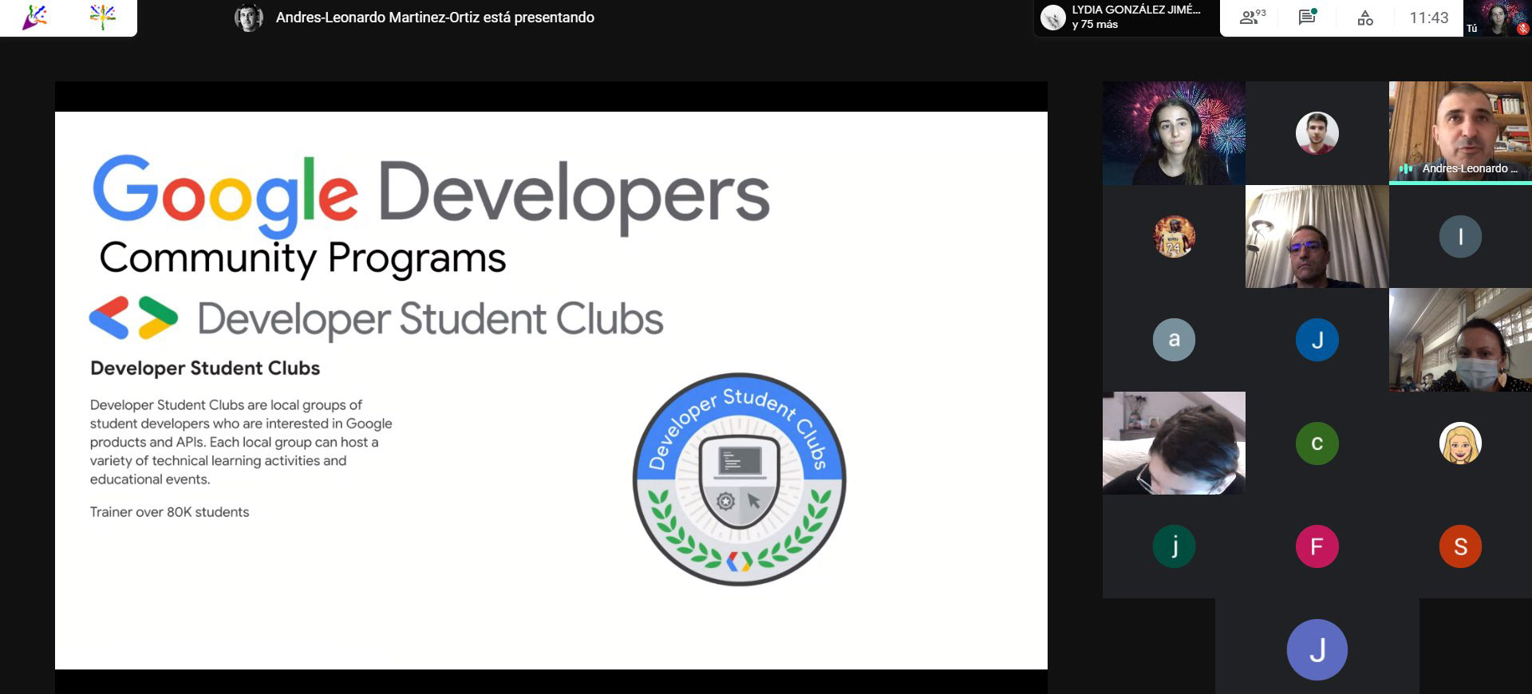Image resolution: width=1532 pixels, height=694 pixels.
Task: Click the sparkle firework icon top left
Action: (102, 17)
